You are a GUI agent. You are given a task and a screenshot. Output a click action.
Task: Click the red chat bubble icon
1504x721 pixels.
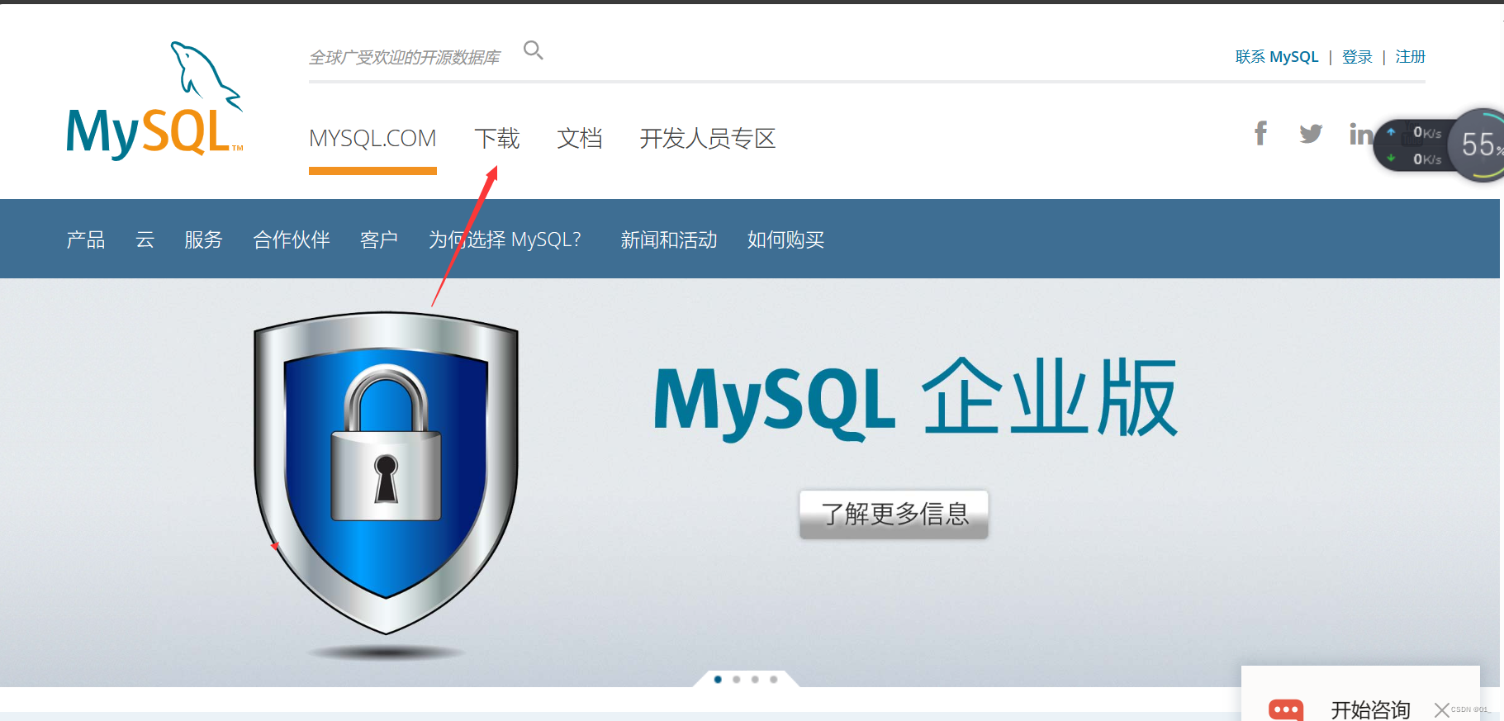coord(1286,710)
